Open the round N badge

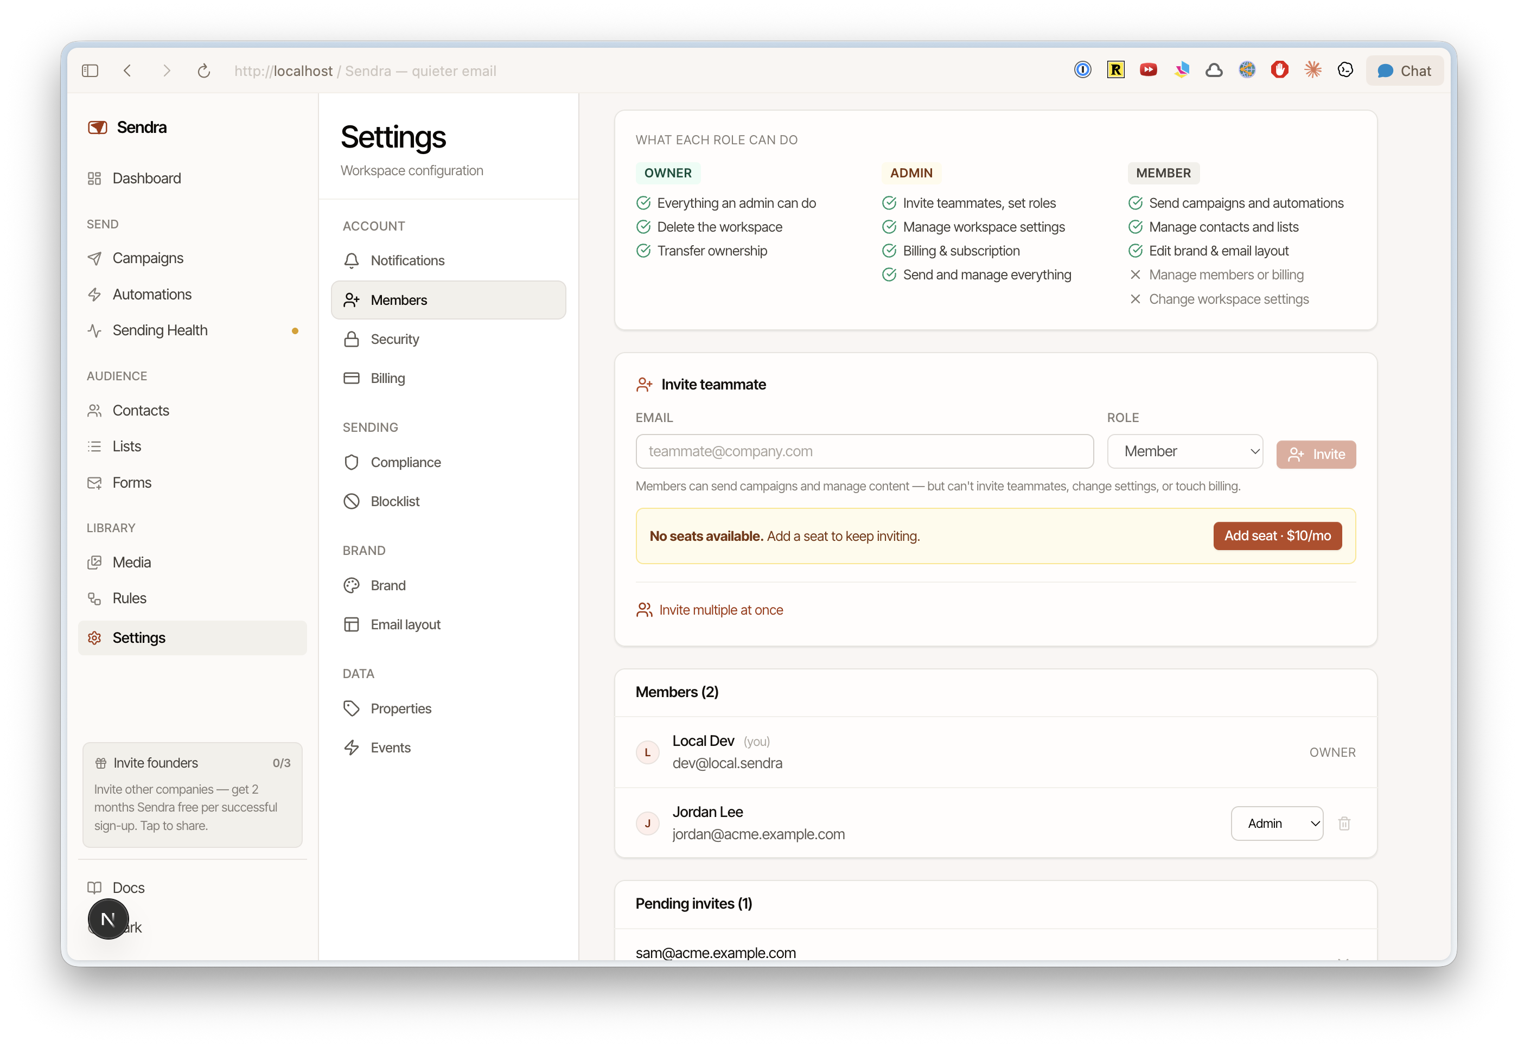coord(109,919)
